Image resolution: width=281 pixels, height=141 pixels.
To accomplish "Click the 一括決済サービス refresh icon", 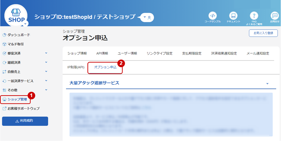I will click(x=5, y=81).
